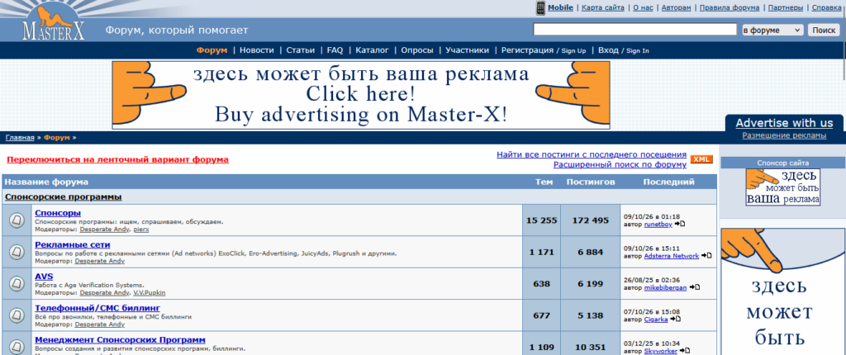Go to last post icon after Cigarka

tap(675, 319)
